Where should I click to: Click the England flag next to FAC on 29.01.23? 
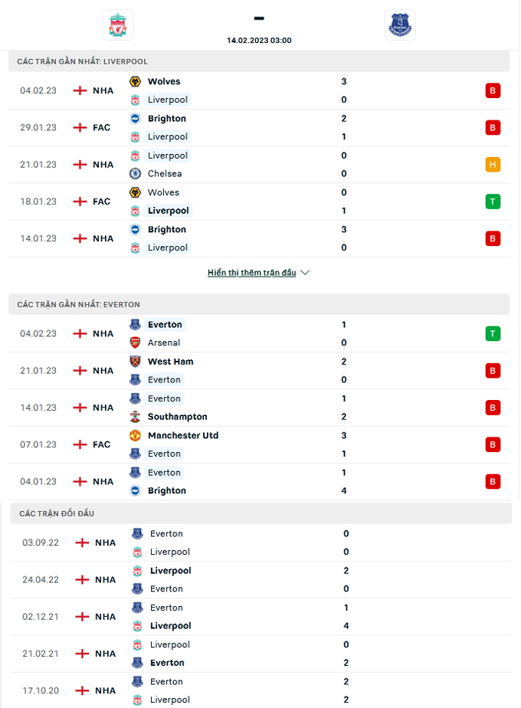tap(80, 127)
